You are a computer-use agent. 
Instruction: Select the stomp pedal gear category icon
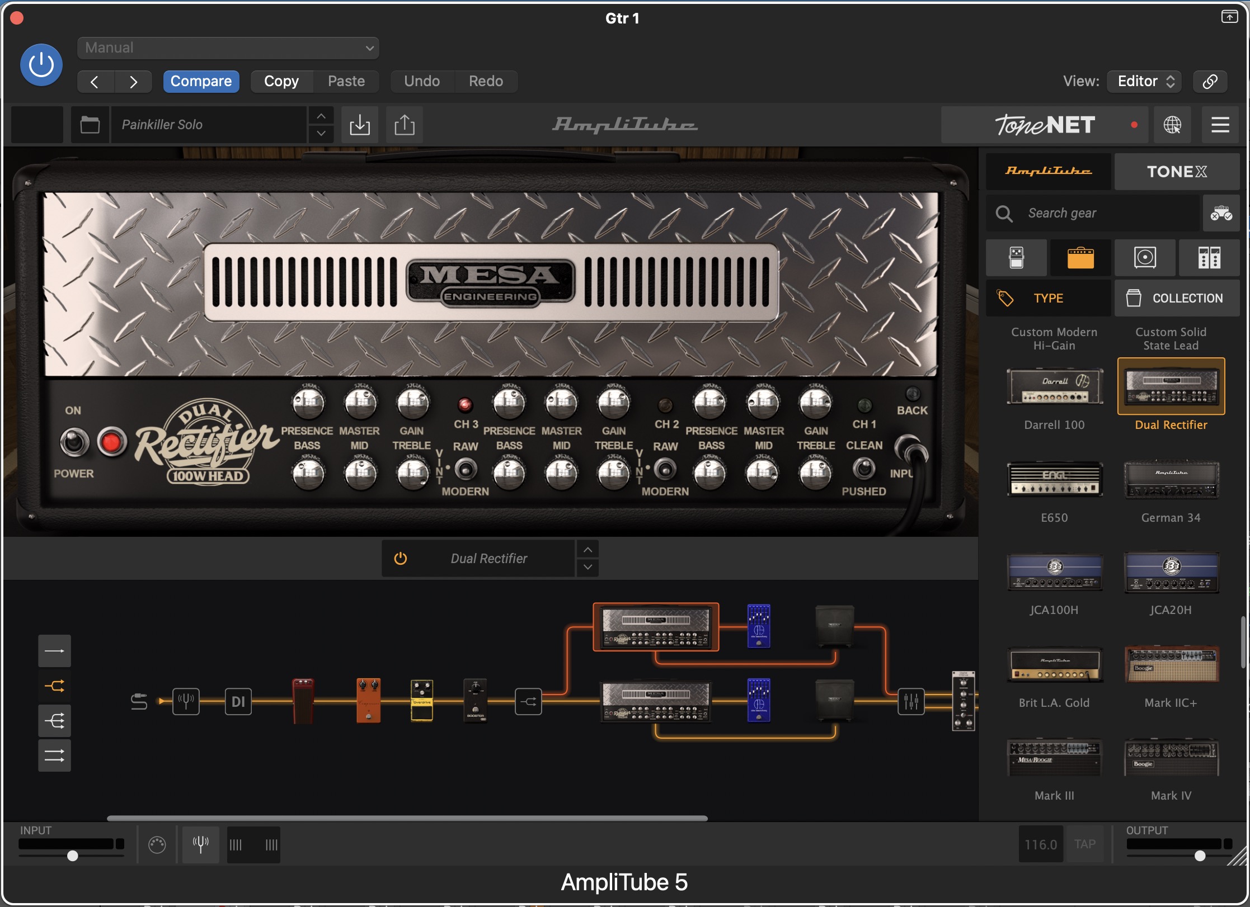(x=1016, y=258)
